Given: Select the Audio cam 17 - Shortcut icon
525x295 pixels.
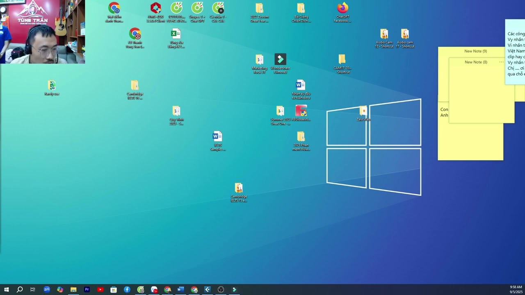Looking at the screenshot, I should tap(405, 38).
